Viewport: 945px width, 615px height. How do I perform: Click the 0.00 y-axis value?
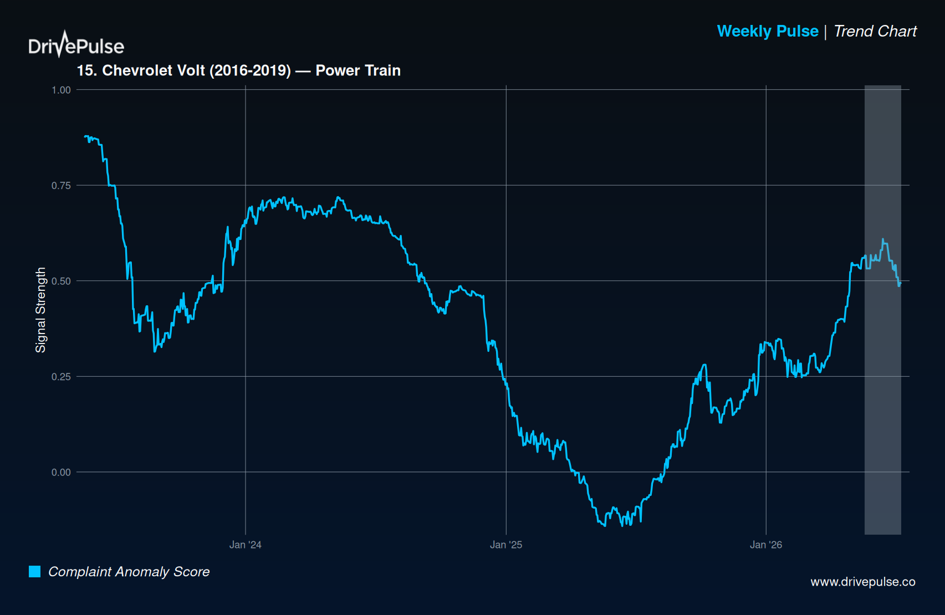click(x=61, y=472)
